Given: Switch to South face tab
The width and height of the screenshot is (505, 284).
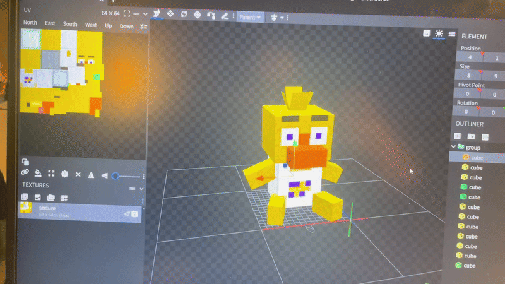Looking at the screenshot, I should [x=70, y=24].
